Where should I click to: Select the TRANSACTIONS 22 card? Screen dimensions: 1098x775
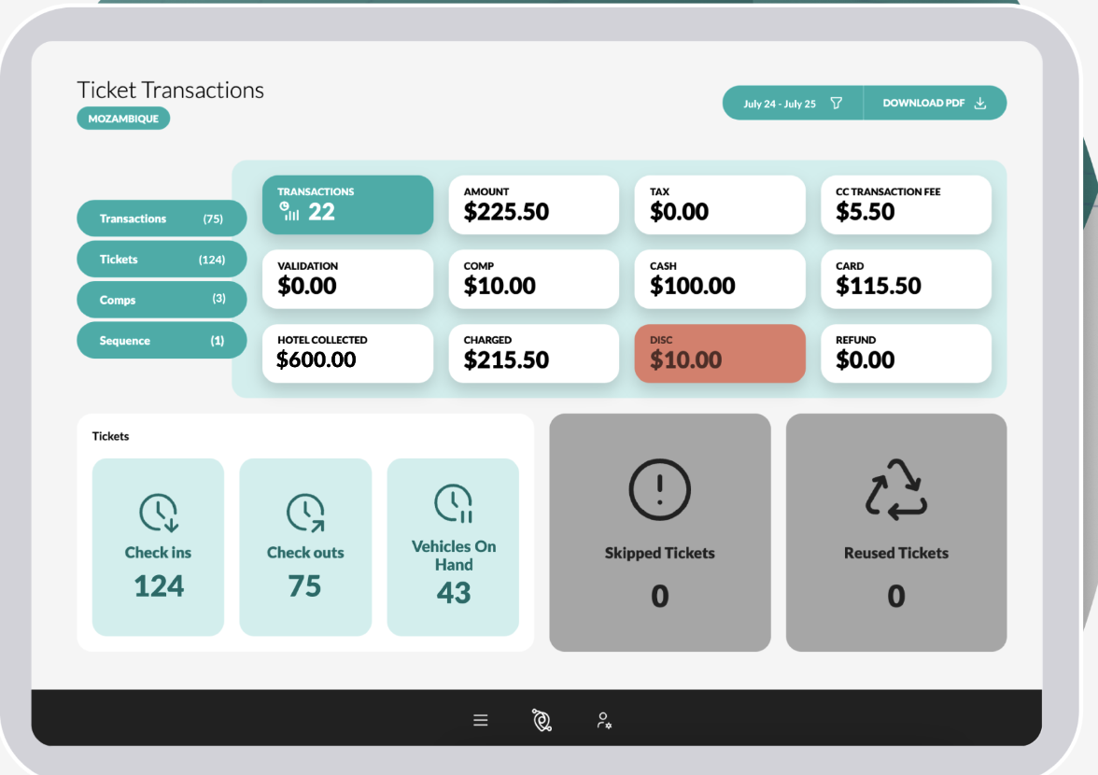tap(348, 205)
